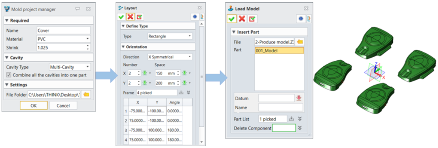Click Apply icon in Layout dialog toolbar
The width and height of the screenshot is (438, 148).
[140, 17]
